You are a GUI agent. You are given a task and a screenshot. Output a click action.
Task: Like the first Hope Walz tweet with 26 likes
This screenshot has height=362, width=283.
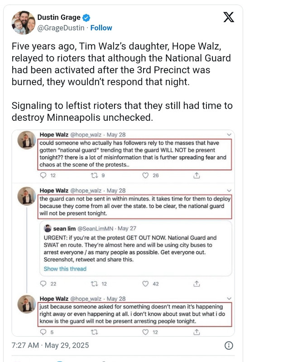(145, 176)
